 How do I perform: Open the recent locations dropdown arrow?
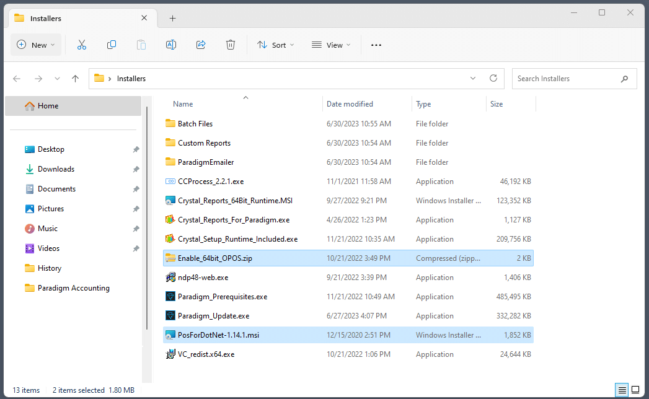57,79
